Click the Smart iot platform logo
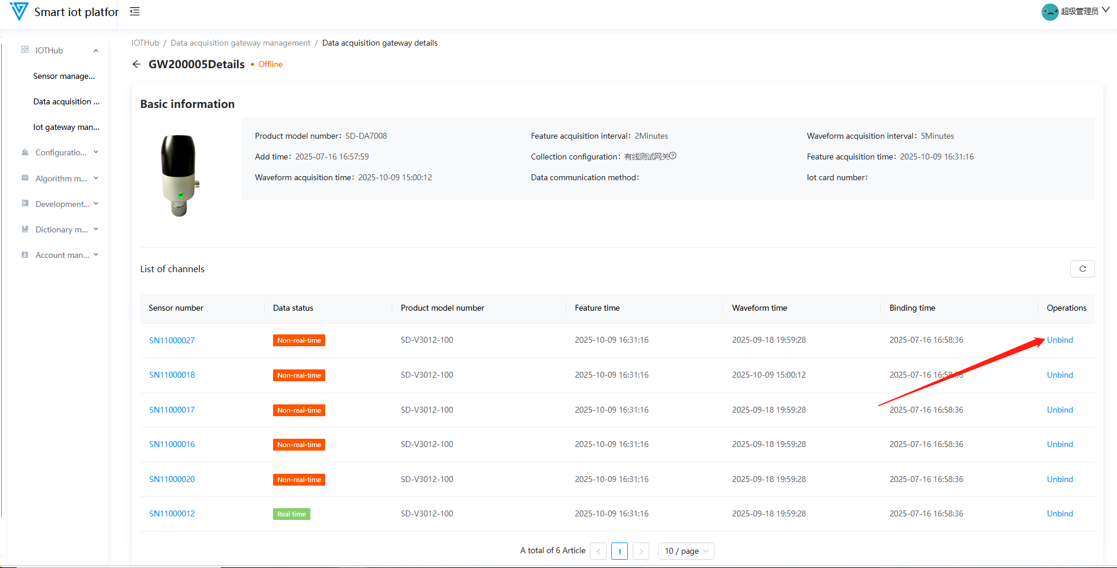 [x=19, y=11]
